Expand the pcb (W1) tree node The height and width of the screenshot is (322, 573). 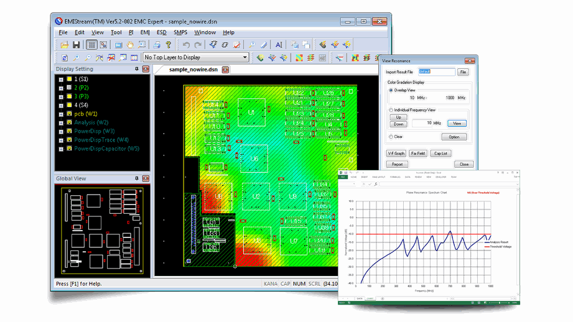[x=61, y=114]
